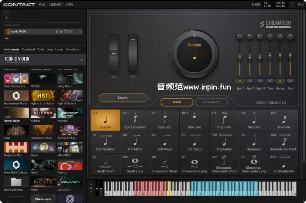Click the Spot 2 volume fader
Viewport: 306px width, 203px height.
250,57
